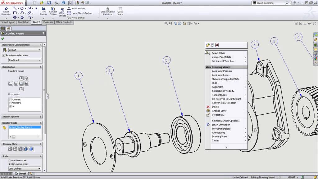Click the Rebuild traffic light icon

click(77, 3)
